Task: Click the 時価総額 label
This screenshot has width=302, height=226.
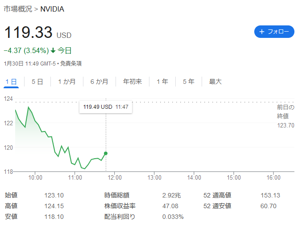Action: pyautogui.click(x=117, y=195)
